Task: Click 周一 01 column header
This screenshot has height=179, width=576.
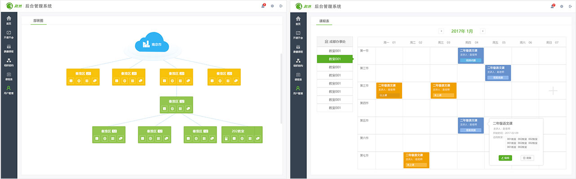Action: [x=389, y=43]
